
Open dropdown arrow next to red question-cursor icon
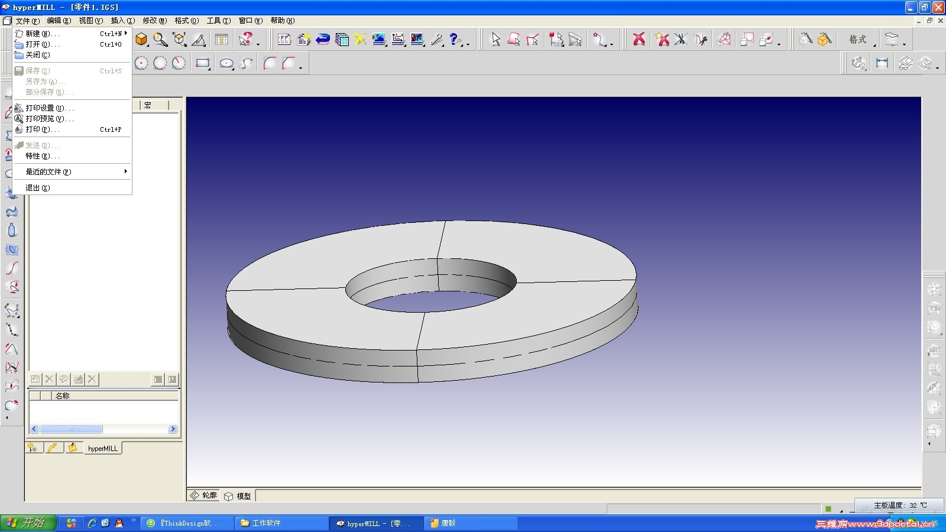pyautogui.click(x=258, y=44)
